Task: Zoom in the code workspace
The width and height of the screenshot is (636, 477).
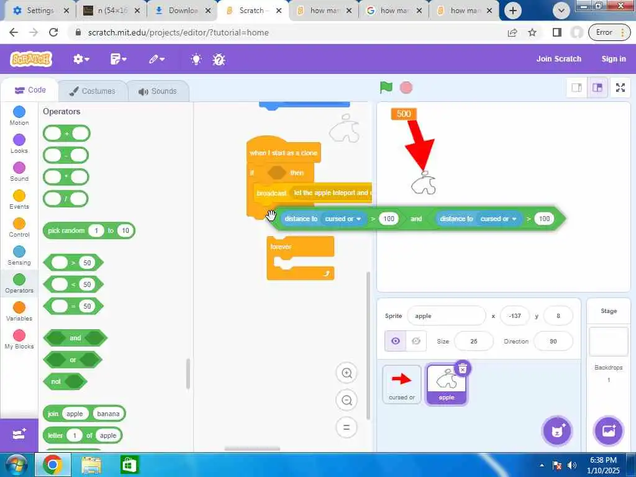Action: coord(347,373)
